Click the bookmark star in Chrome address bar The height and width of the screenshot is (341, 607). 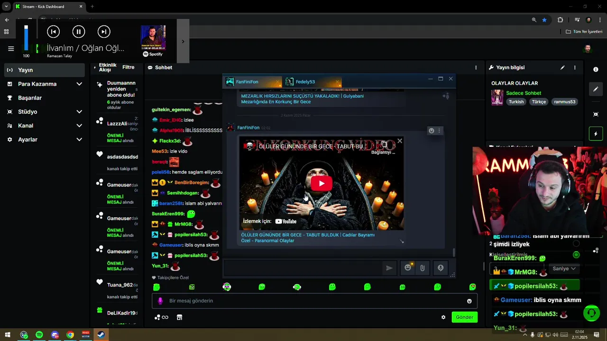point(544,20)
